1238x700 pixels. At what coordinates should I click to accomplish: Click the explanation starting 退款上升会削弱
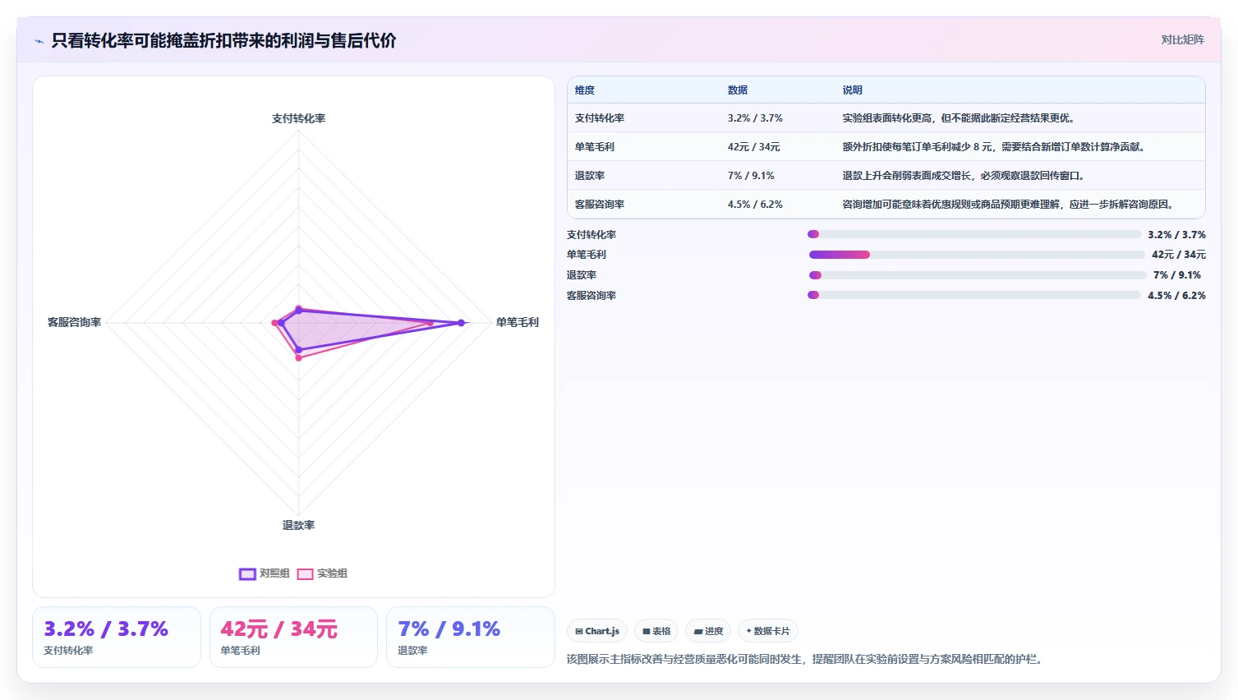coord(964,176)
